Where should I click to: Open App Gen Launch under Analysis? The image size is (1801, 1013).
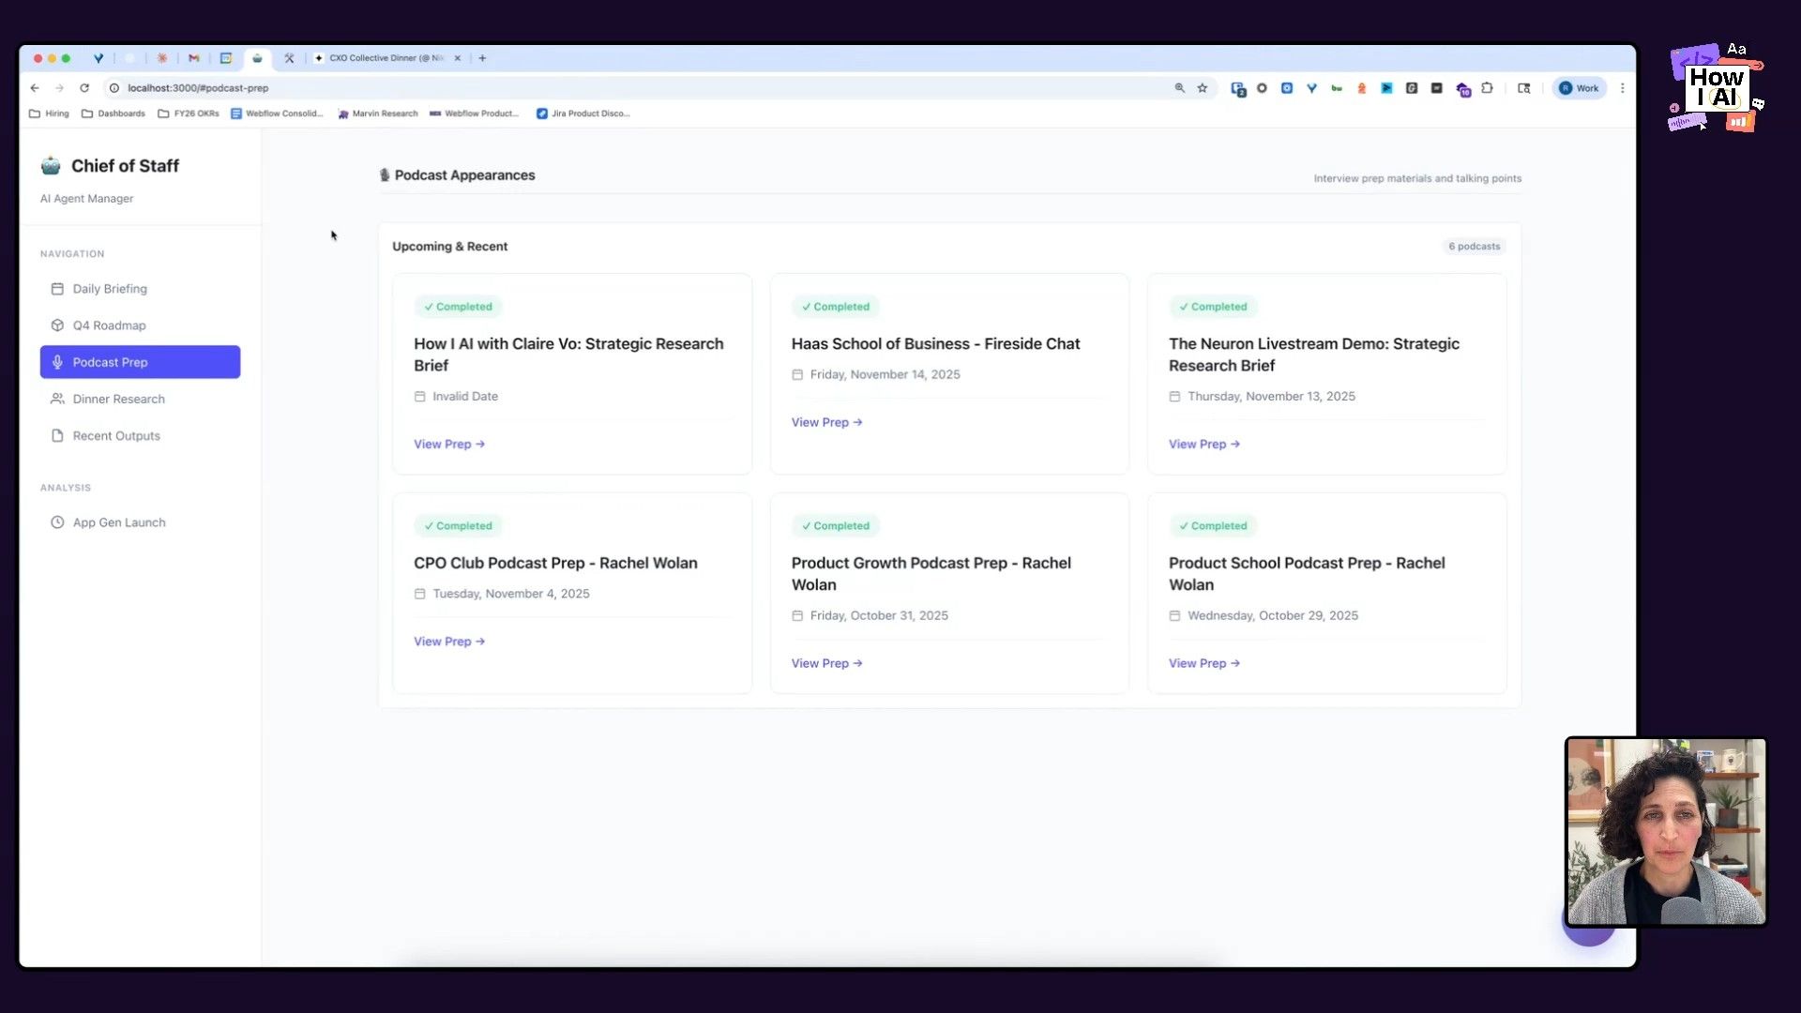(140, 522)
